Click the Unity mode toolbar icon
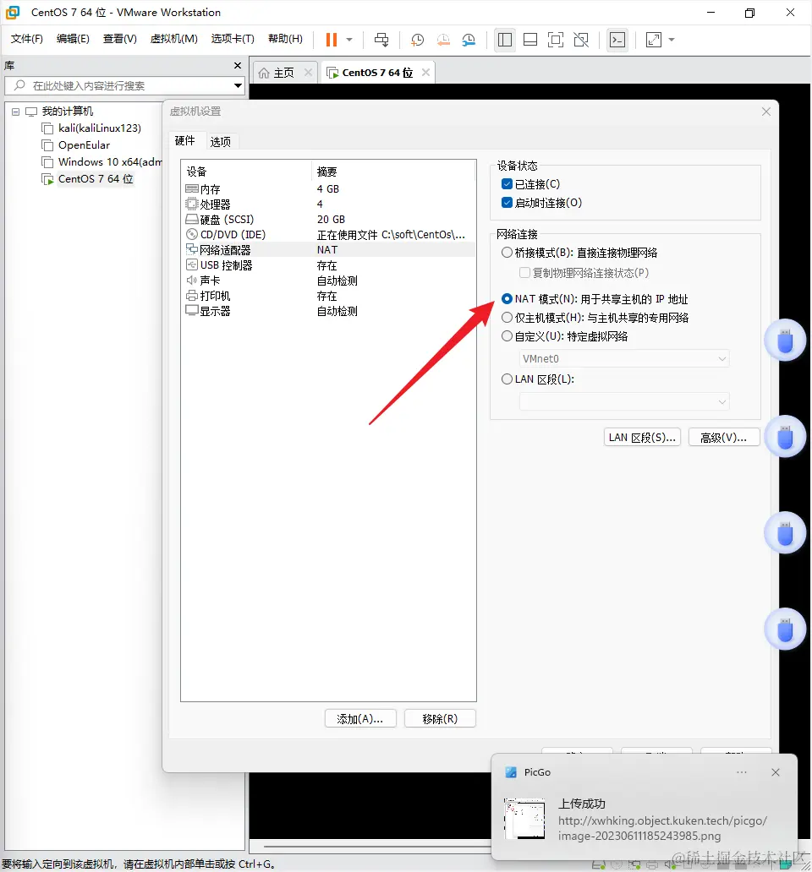Image resolution: width=812 pixels, height=872 pixels. coord(581,40)
